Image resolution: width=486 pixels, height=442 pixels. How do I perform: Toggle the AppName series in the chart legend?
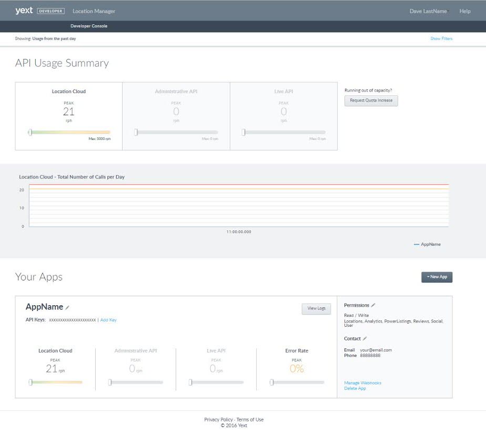(x=427, y=245)
